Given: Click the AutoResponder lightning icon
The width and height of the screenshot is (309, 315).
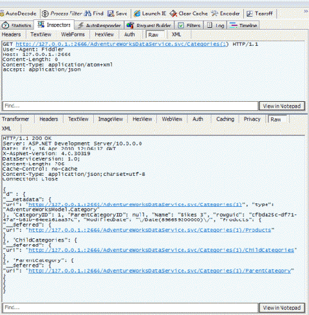Looking at the screenshot, I should click(80, 25).
